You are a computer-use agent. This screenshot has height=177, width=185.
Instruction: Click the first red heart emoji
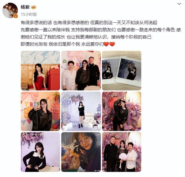pos(106,44)
